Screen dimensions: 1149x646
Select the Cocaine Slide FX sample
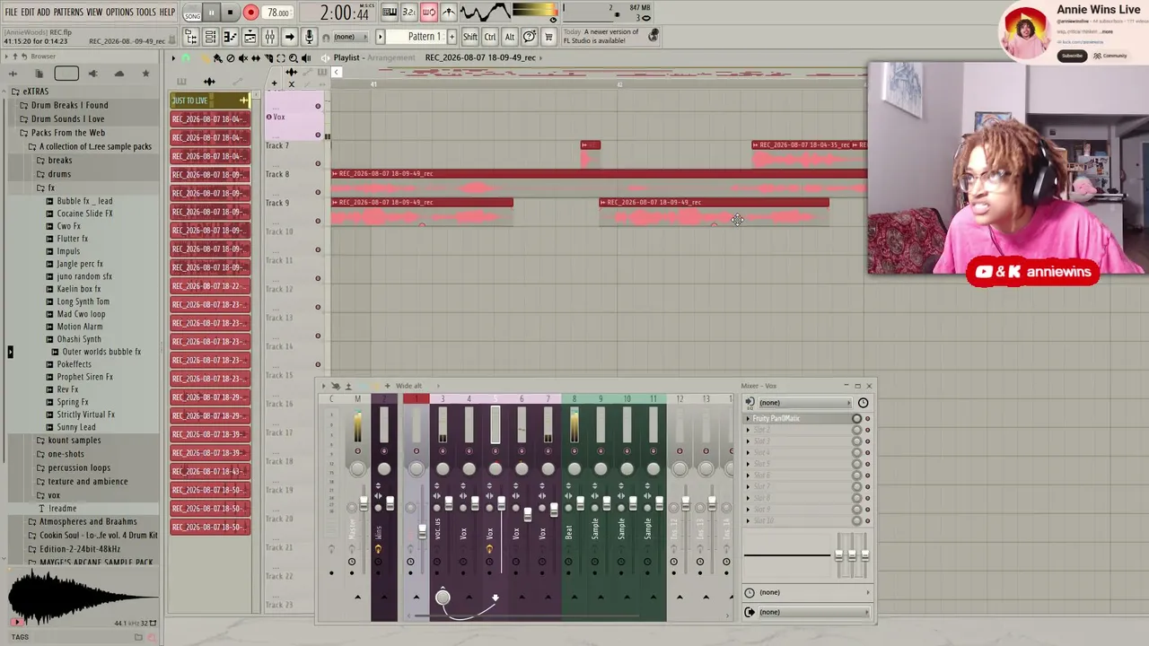click(x=84, y=214)
